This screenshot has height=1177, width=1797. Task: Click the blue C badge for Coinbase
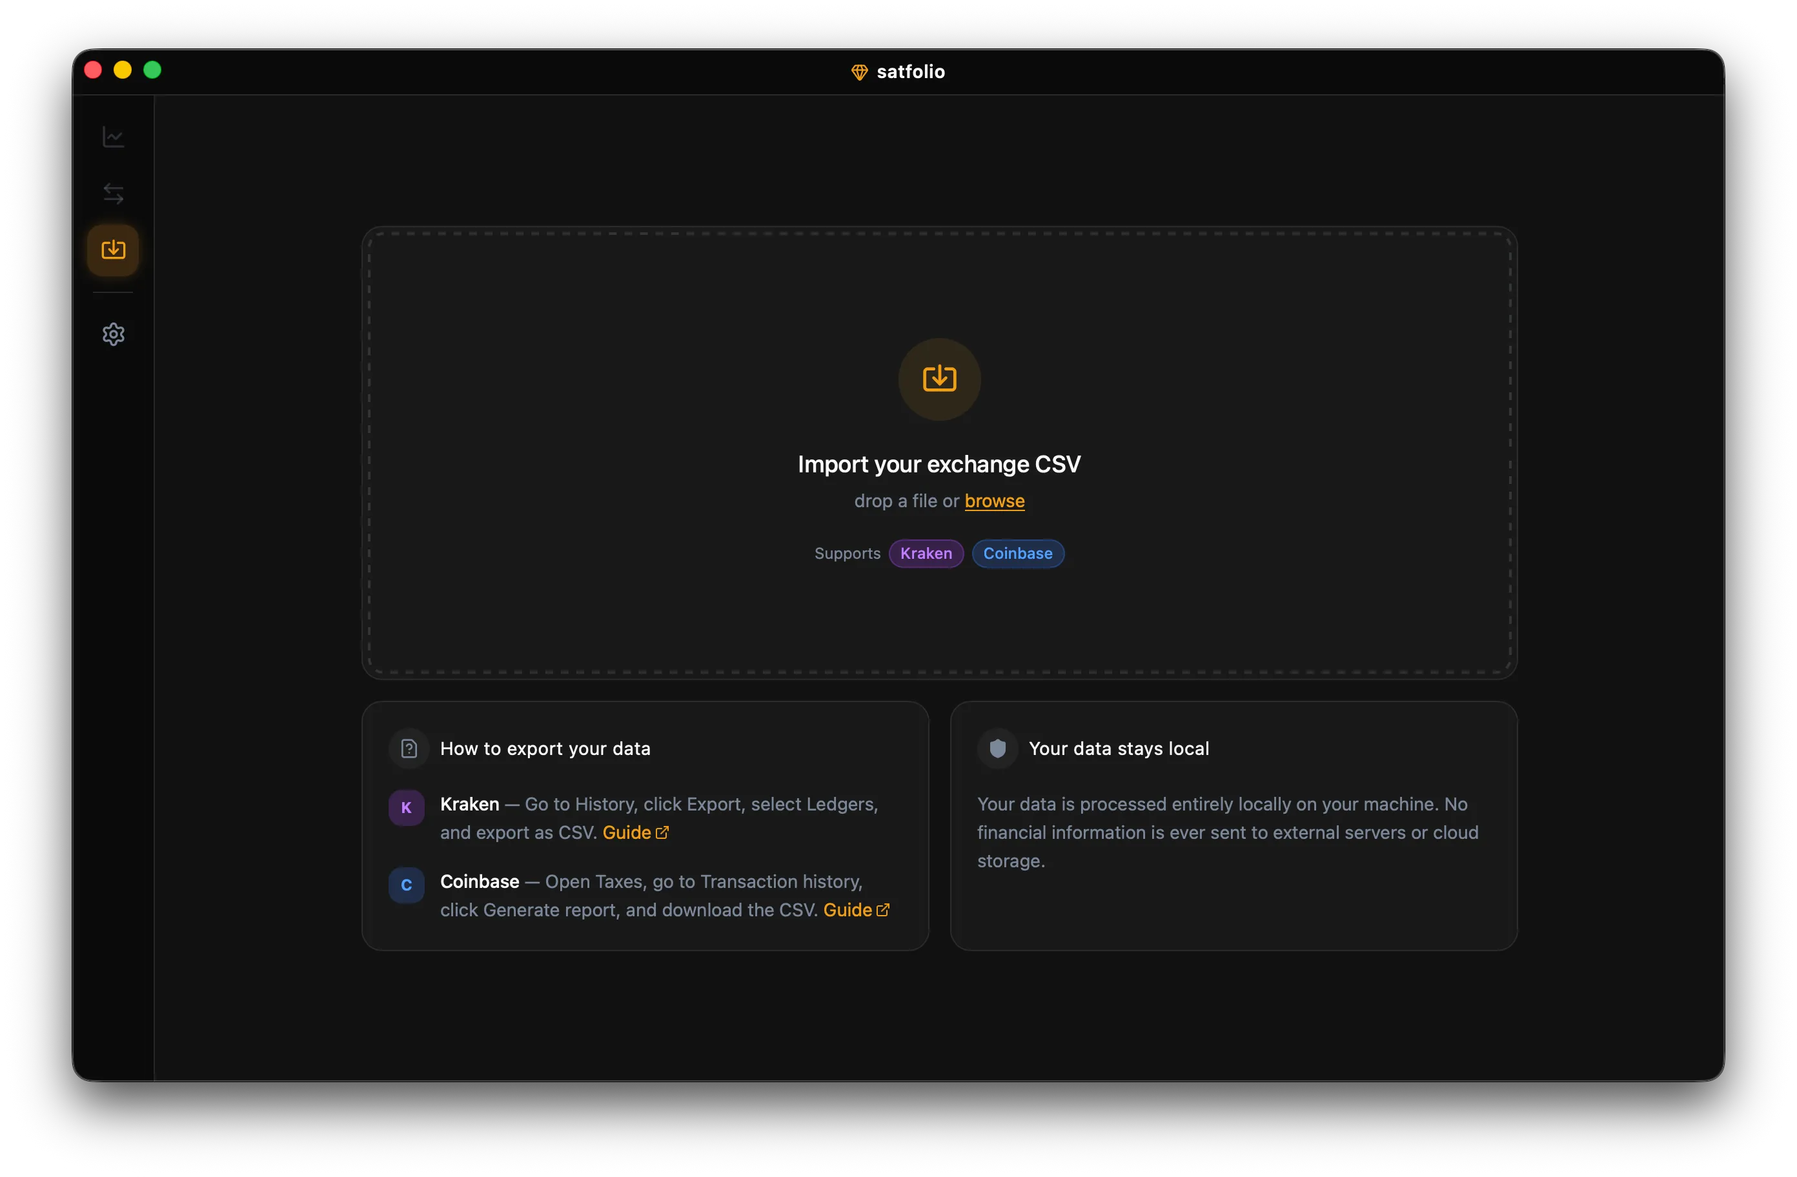pos(405,885)
